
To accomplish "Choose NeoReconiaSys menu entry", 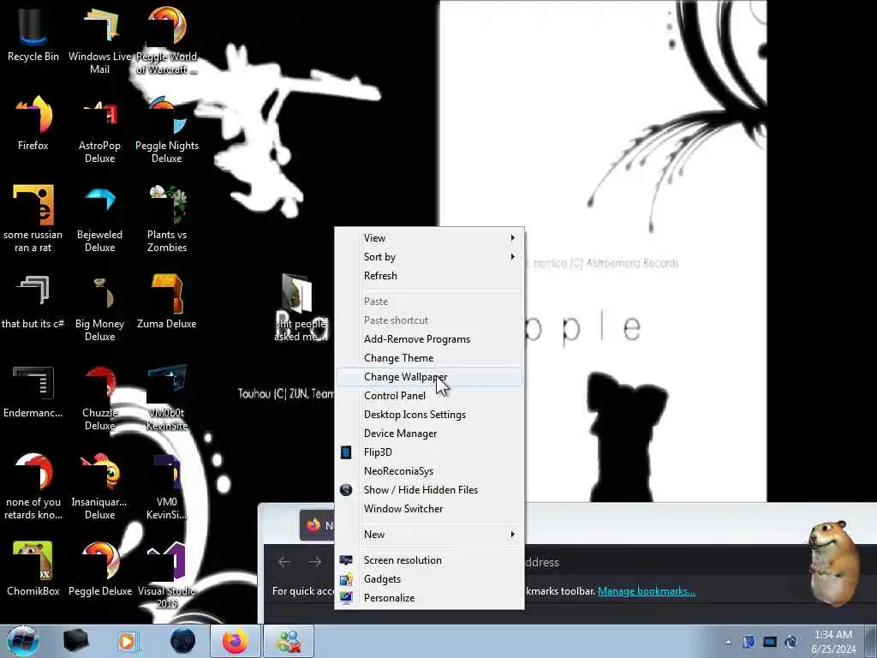I will click(x=430, y=471).
